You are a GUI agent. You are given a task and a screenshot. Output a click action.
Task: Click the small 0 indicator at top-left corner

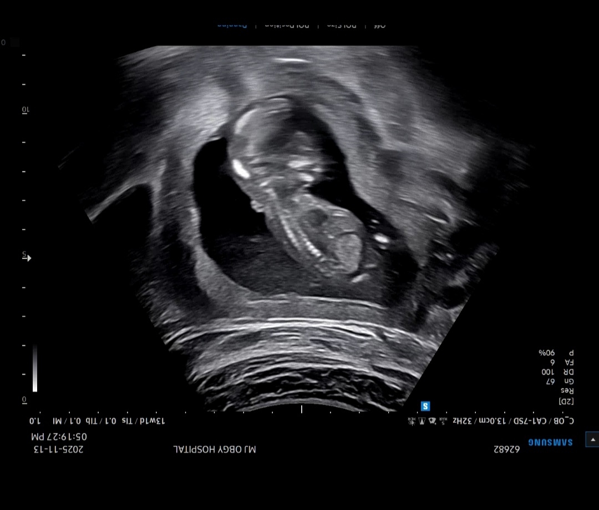4,42
